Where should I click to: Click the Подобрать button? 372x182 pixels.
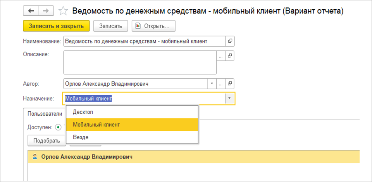(46, 140)
